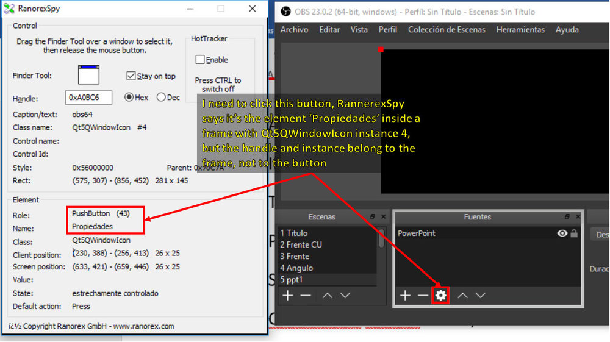The image size is (610, 342).
Task: Select the Hex radio button
Action: point(129,97)
